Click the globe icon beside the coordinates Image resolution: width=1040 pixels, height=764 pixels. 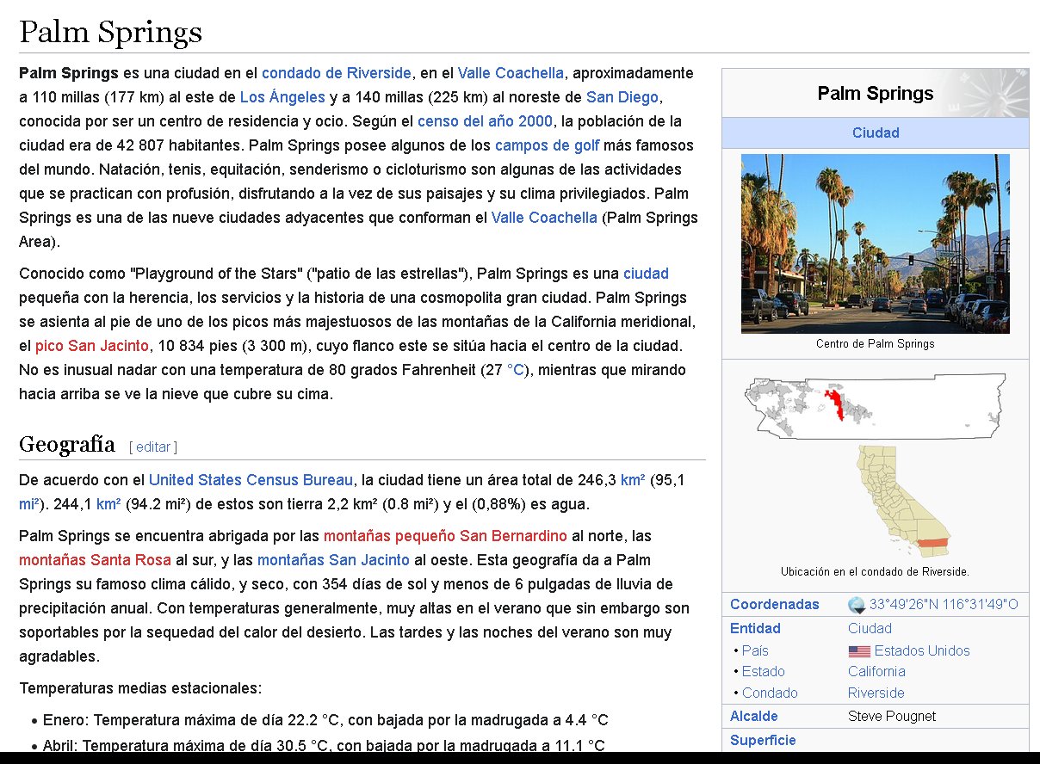(x=857, y=605)
